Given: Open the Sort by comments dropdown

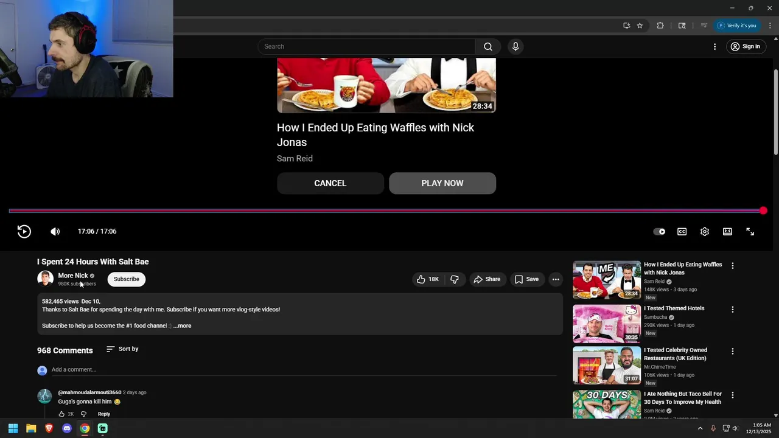Looking at the screenshot, I should [122, 349].
